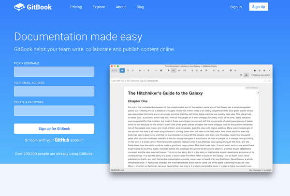
Task: Open the dropdown arrow at toolbar's right end
Action: pyautogui.click(x=270, y=70)
